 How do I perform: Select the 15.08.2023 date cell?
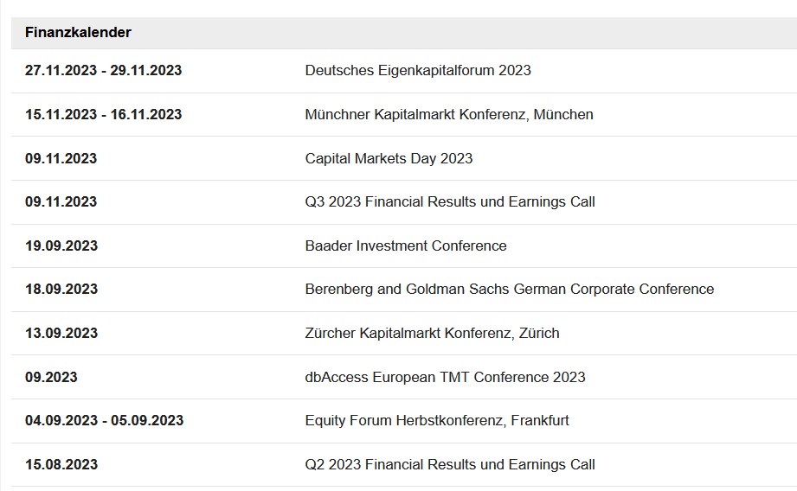(61, 464)
